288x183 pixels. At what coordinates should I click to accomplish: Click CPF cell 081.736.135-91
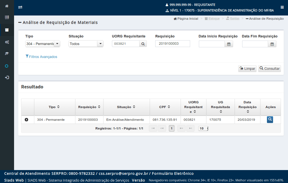(x=165, y=120)
